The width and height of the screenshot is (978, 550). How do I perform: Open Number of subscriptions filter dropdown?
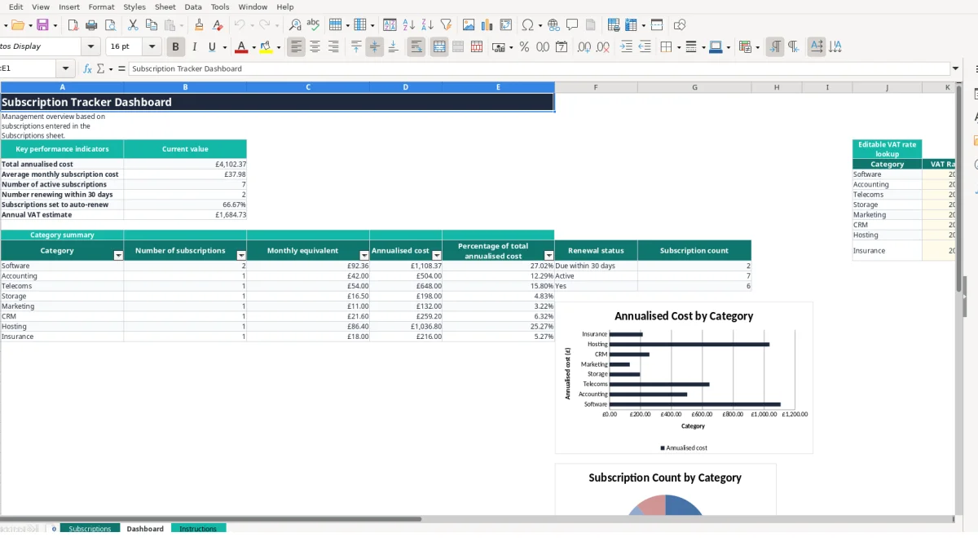coord(240,256)
